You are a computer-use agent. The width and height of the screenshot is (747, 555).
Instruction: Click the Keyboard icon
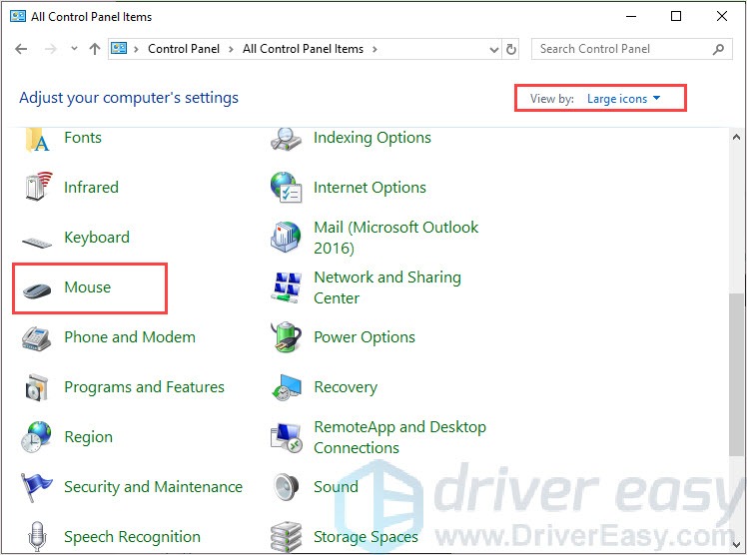coord(37,239)
